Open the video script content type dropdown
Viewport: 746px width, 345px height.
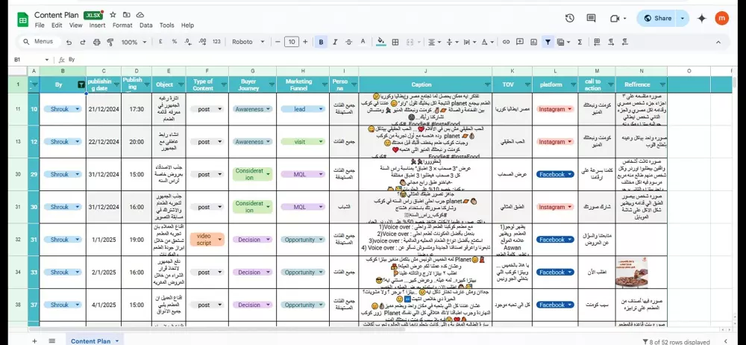207,240
